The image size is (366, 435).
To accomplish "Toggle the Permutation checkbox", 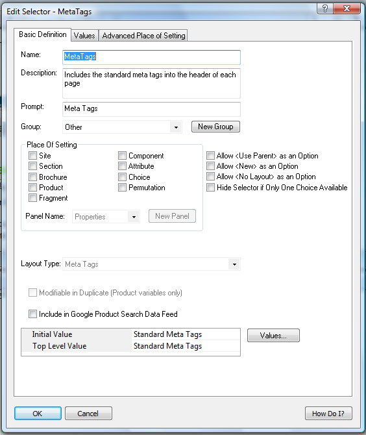I will tap(122, 188).
